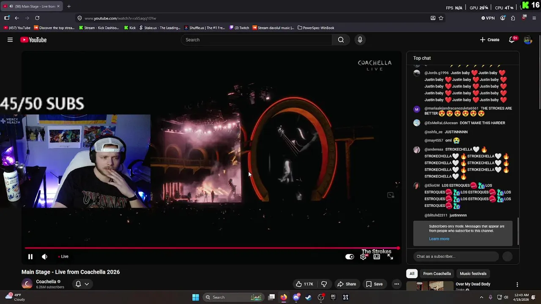Open the Coachella channel avatar
Image resolution: width=541 pixels, height=304 pixels.
point(27,284)
